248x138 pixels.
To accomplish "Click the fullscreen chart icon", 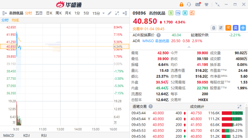I will 117,13.
